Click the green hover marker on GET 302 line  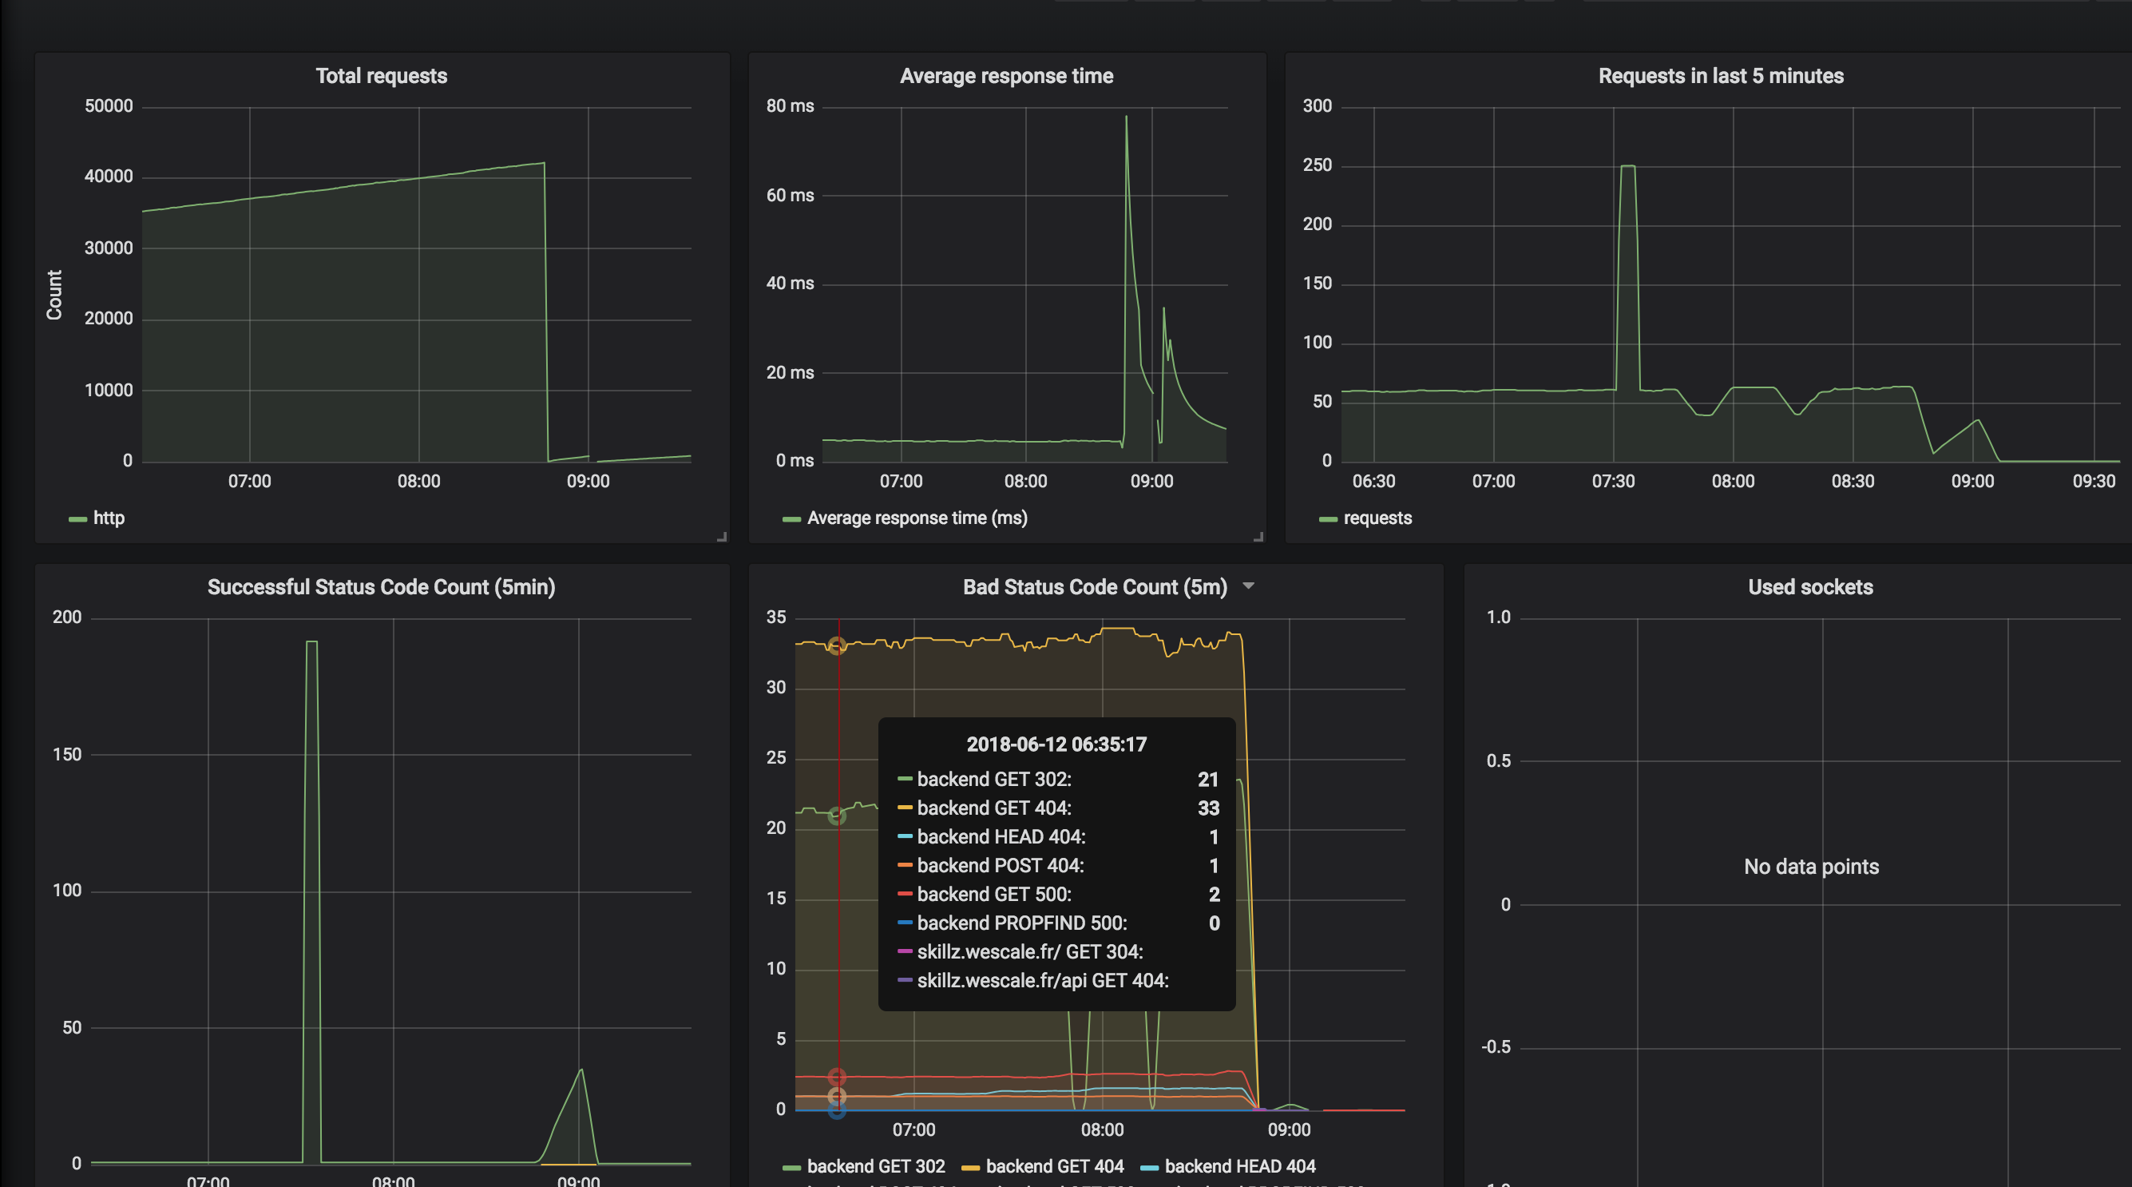pos(837,816)
